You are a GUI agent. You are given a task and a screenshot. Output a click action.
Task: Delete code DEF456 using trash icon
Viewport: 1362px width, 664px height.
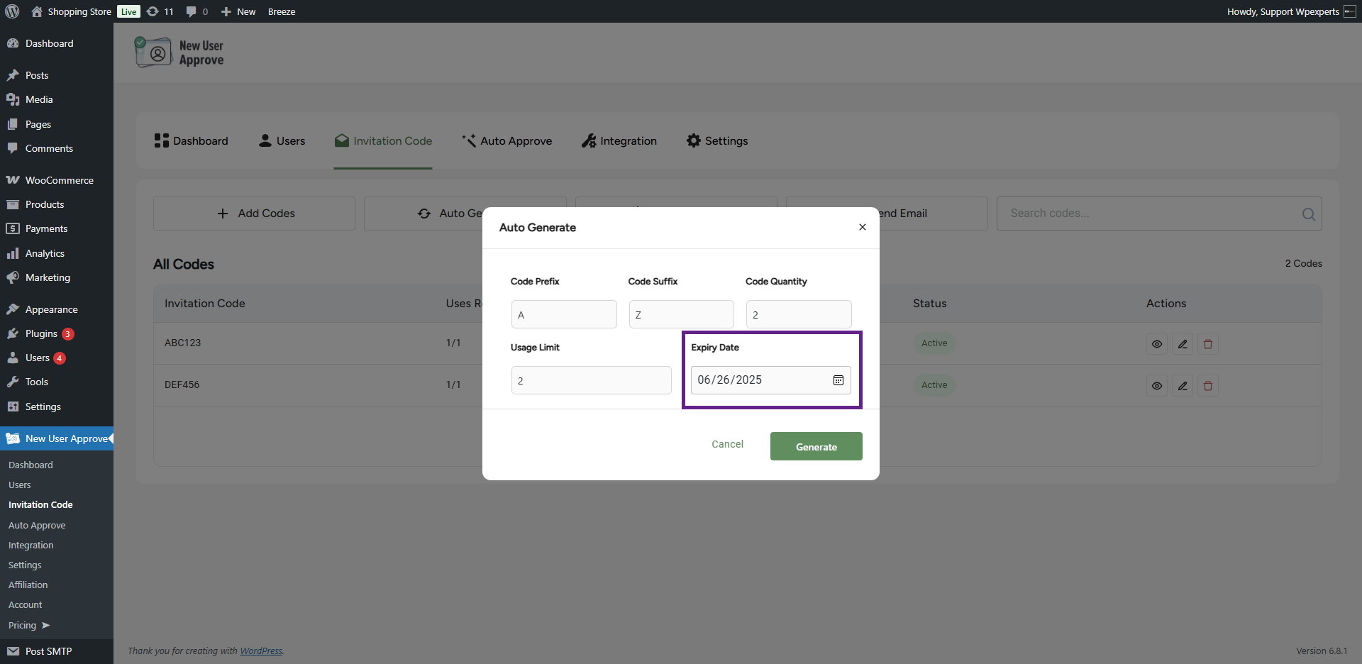pos(1207,386)
